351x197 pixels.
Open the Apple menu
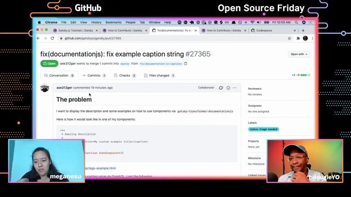point(39,22)
